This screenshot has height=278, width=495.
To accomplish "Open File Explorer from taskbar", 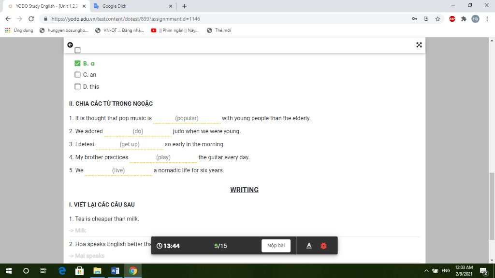I will (x=97, y=271).
